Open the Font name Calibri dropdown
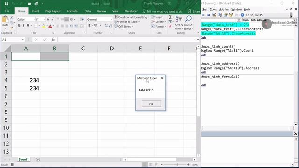Screen dimensions: 299x168 [x=34, y=19]
